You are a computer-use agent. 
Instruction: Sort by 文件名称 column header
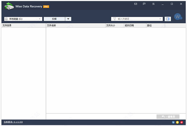click(76, 25)
